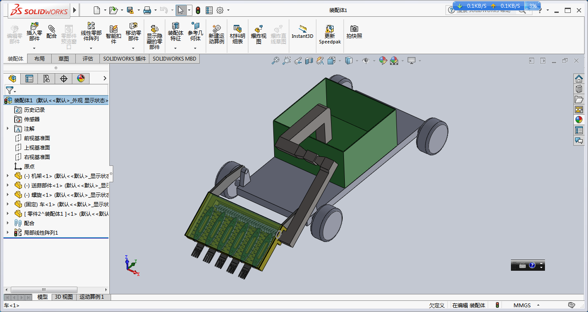Switch to the 3D 视图 bottom tab
The height and width of the screenshot is (312, 588).
tap(63, 297)
